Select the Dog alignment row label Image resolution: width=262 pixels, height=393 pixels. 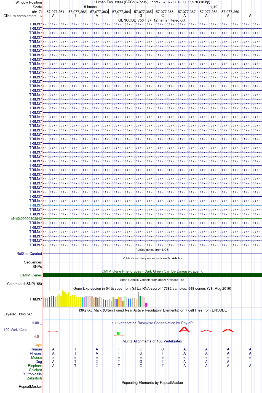[39, 362]
